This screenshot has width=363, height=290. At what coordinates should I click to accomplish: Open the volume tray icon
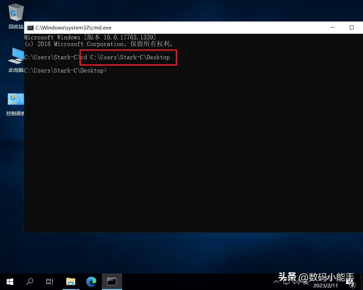(x=296, y=282)
